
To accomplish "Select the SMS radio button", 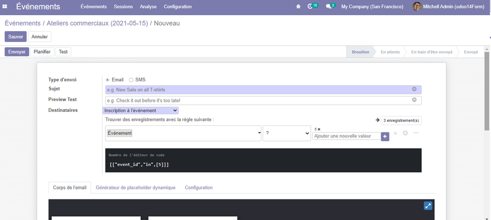I will coord(131,80).
